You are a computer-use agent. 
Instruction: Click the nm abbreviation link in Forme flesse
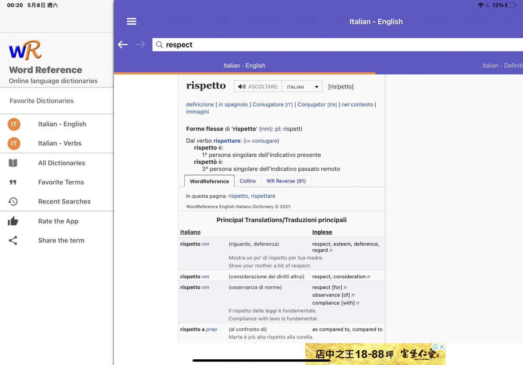[x=265, y=129]
